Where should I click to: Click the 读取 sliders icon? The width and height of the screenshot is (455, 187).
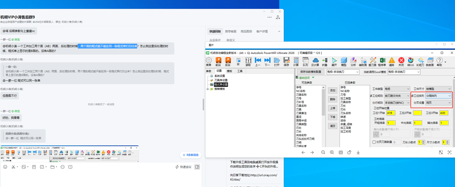[248, 61]
